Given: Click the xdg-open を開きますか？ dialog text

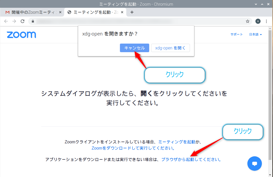Looking at the screenshot, I should point(110,34).
